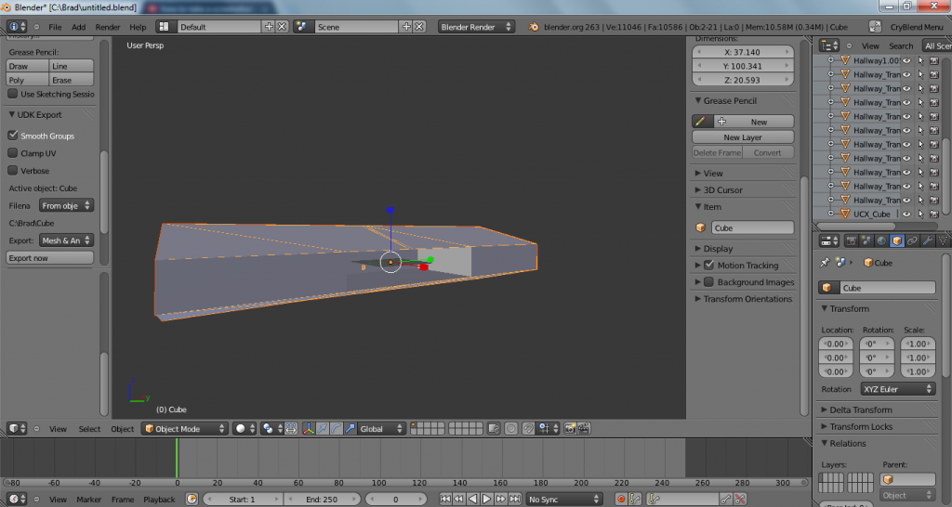Open the Add menu in Info header
The width and height of the screenshot is (952, 507).
coord(79,27)
